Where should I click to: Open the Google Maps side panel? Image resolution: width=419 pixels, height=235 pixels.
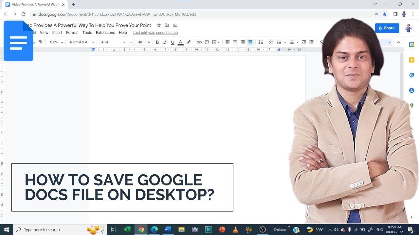(411, 105)
